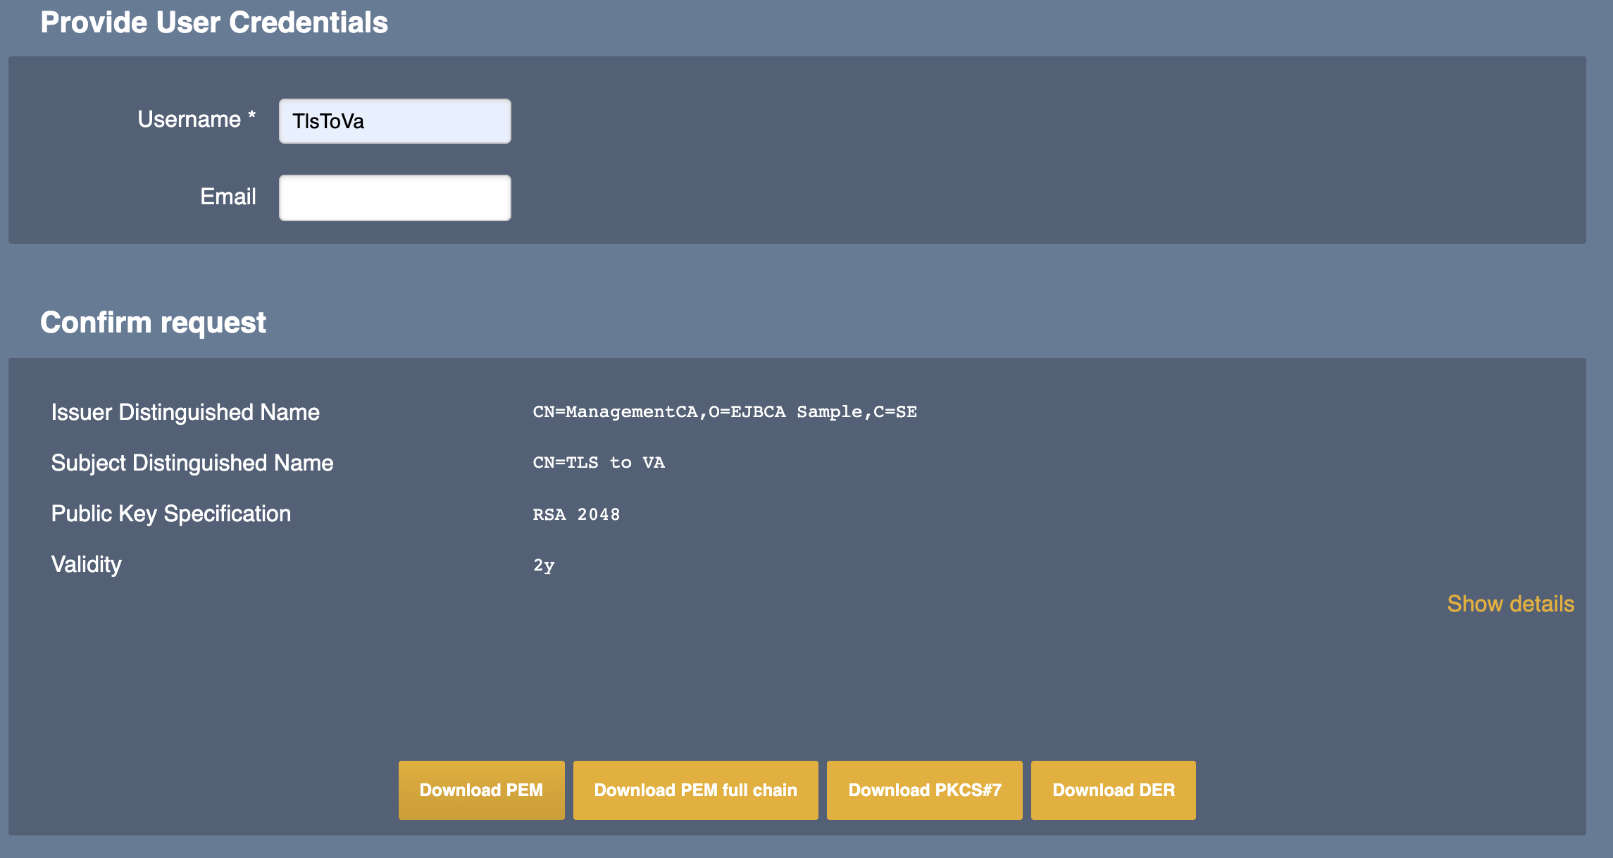This screenshot has height=858, width=1613.
Task: Click the Public Key Specification label
Action: (171, 514)
